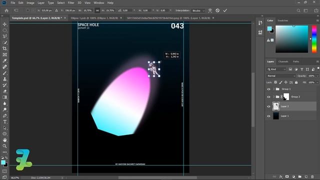Toggle visibility of Group 2

[x=268, y=97]
